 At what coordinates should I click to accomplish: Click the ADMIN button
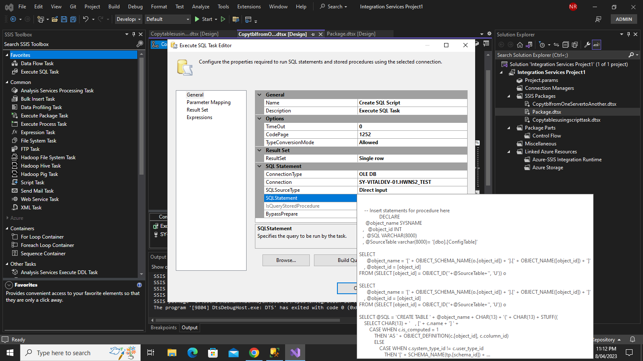[x=624, y=19]
